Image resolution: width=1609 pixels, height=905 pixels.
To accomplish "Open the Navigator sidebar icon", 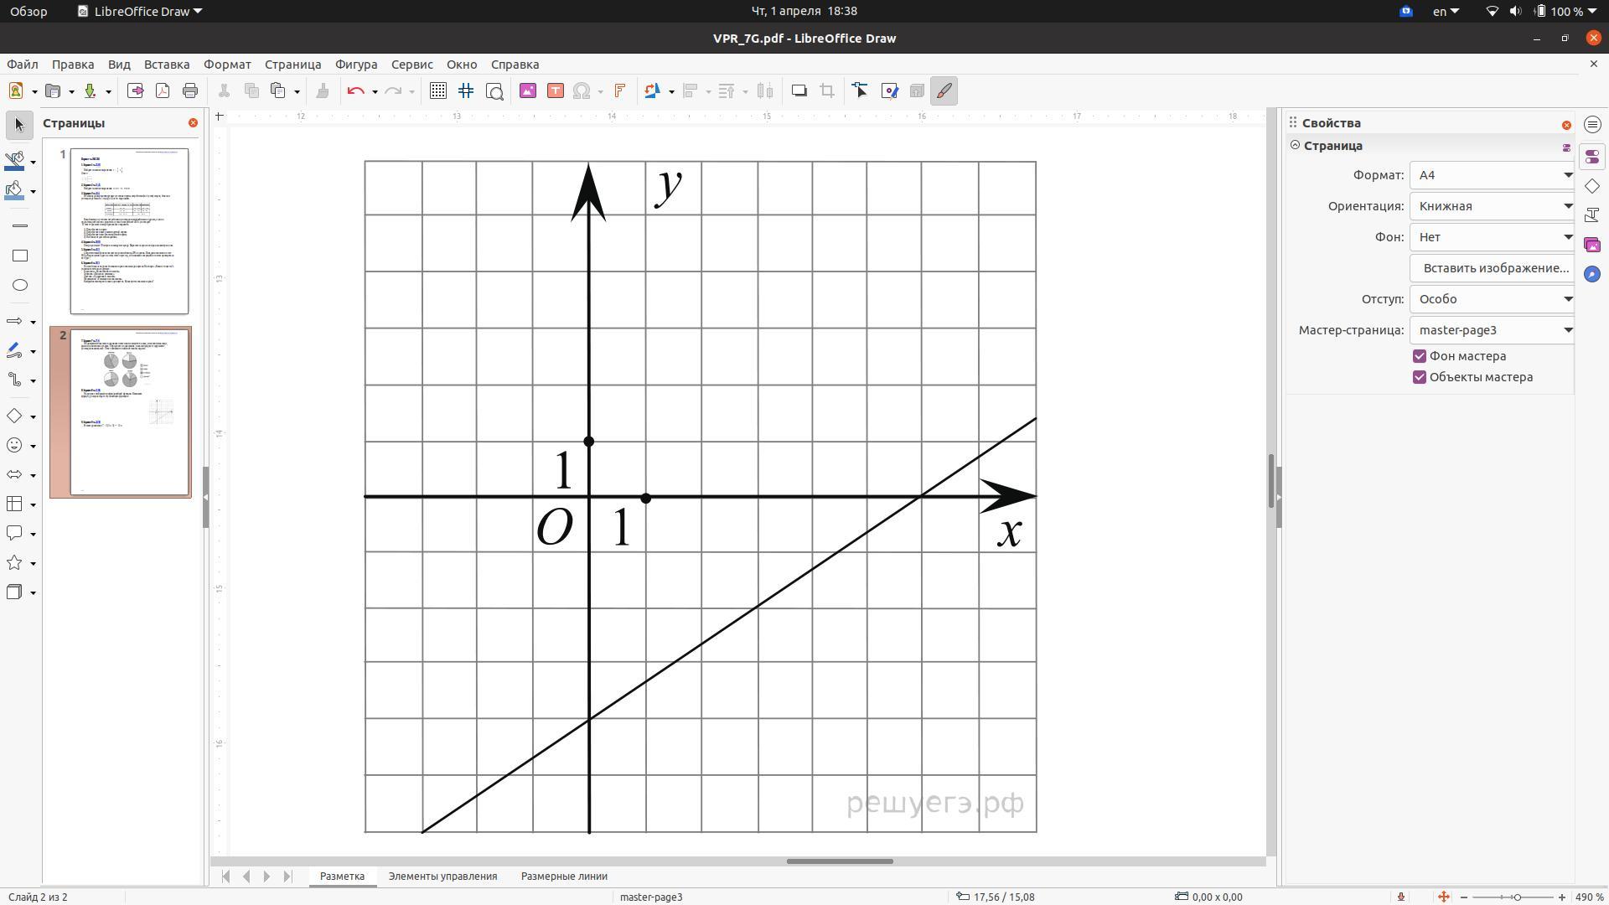I will (1592, 274).
